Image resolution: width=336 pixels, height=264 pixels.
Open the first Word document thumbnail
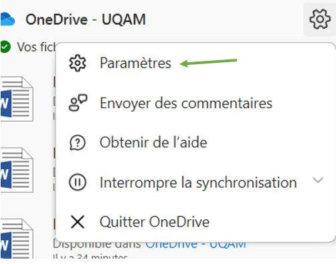(x=17, y=99)
